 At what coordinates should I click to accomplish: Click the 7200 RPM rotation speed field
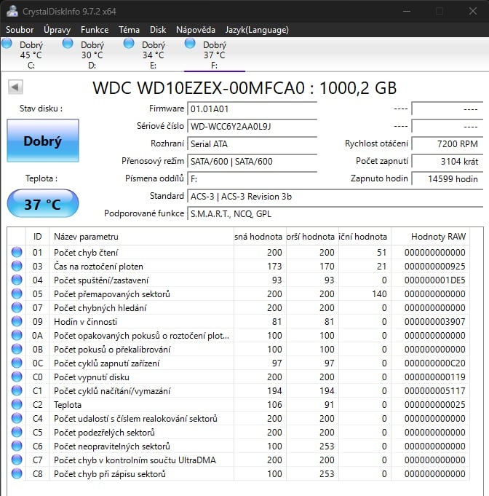(x=448, y=144)
